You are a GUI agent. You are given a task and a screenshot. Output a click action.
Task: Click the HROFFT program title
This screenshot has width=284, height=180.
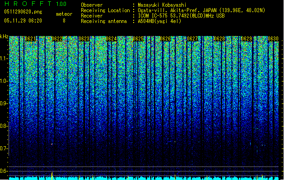point(28,4)
